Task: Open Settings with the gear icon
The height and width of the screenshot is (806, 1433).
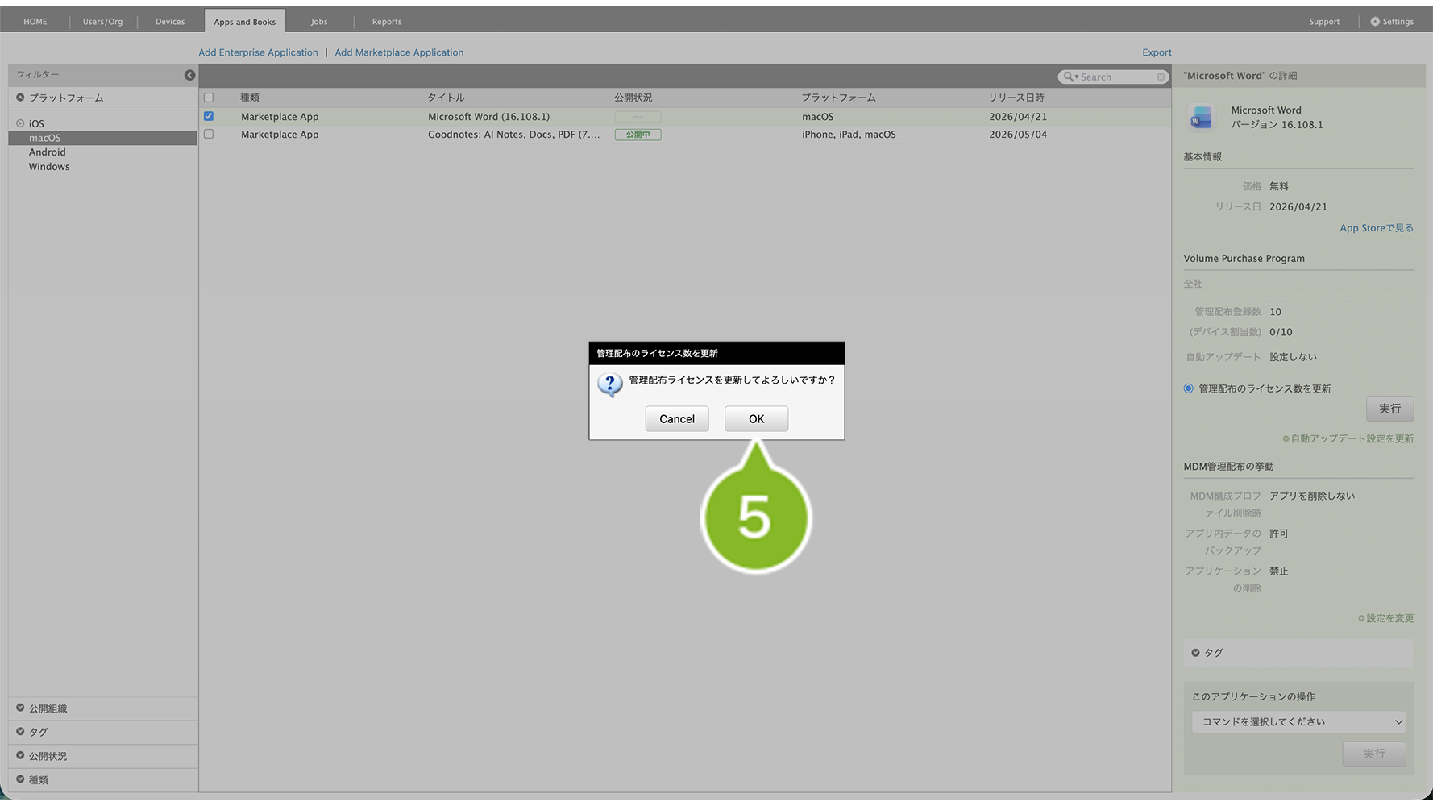Action: pos(1392,22)
